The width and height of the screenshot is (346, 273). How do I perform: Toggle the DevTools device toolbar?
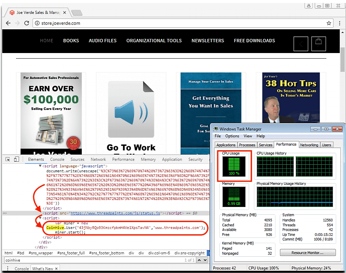(x=17, y=159)
